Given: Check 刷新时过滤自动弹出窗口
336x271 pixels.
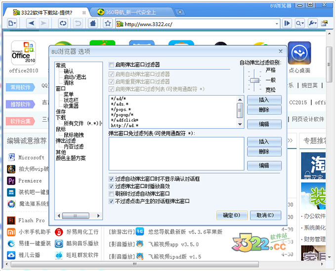Looking at the screenshot, I should [111, 194].
